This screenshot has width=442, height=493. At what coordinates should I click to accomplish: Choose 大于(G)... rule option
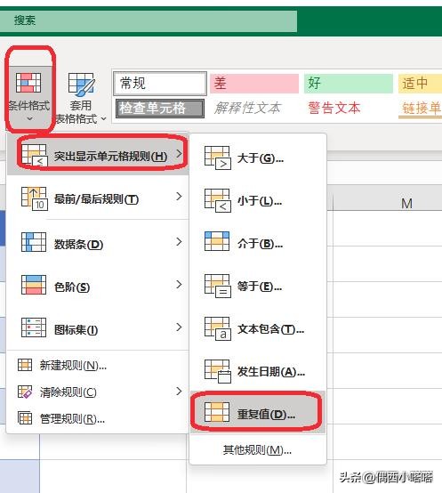(x=258, y=158)
